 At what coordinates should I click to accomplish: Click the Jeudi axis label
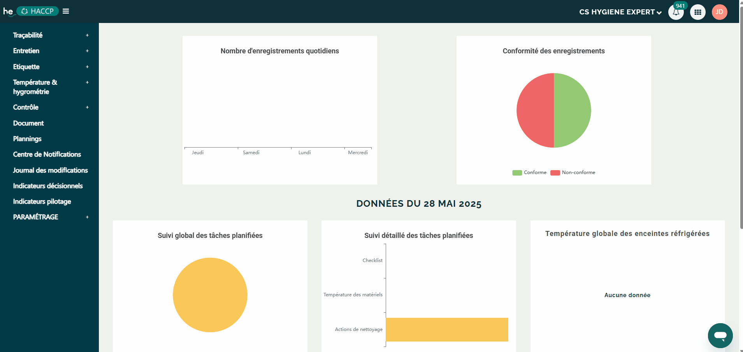pos(198,153)
